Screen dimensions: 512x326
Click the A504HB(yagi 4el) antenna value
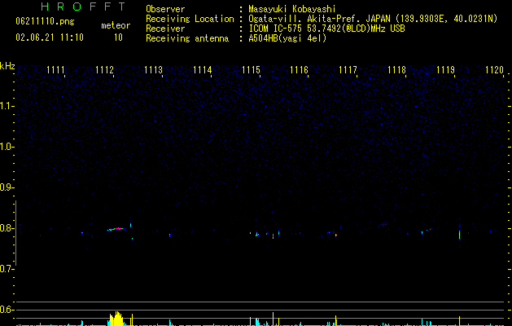[287, 38]
